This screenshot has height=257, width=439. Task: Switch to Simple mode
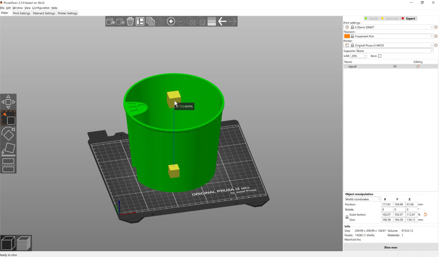[x=371, y=18]
